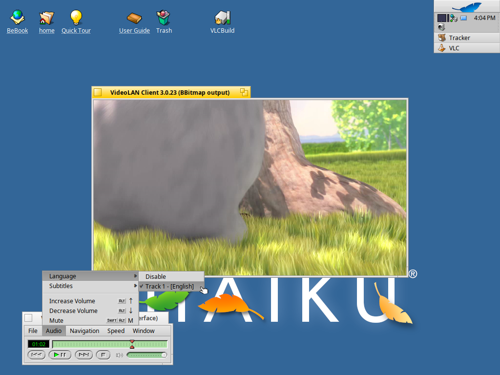This screenshot has height=375, width=500.
Task: Toggle play/pause playback
Action: pos(60,355)
